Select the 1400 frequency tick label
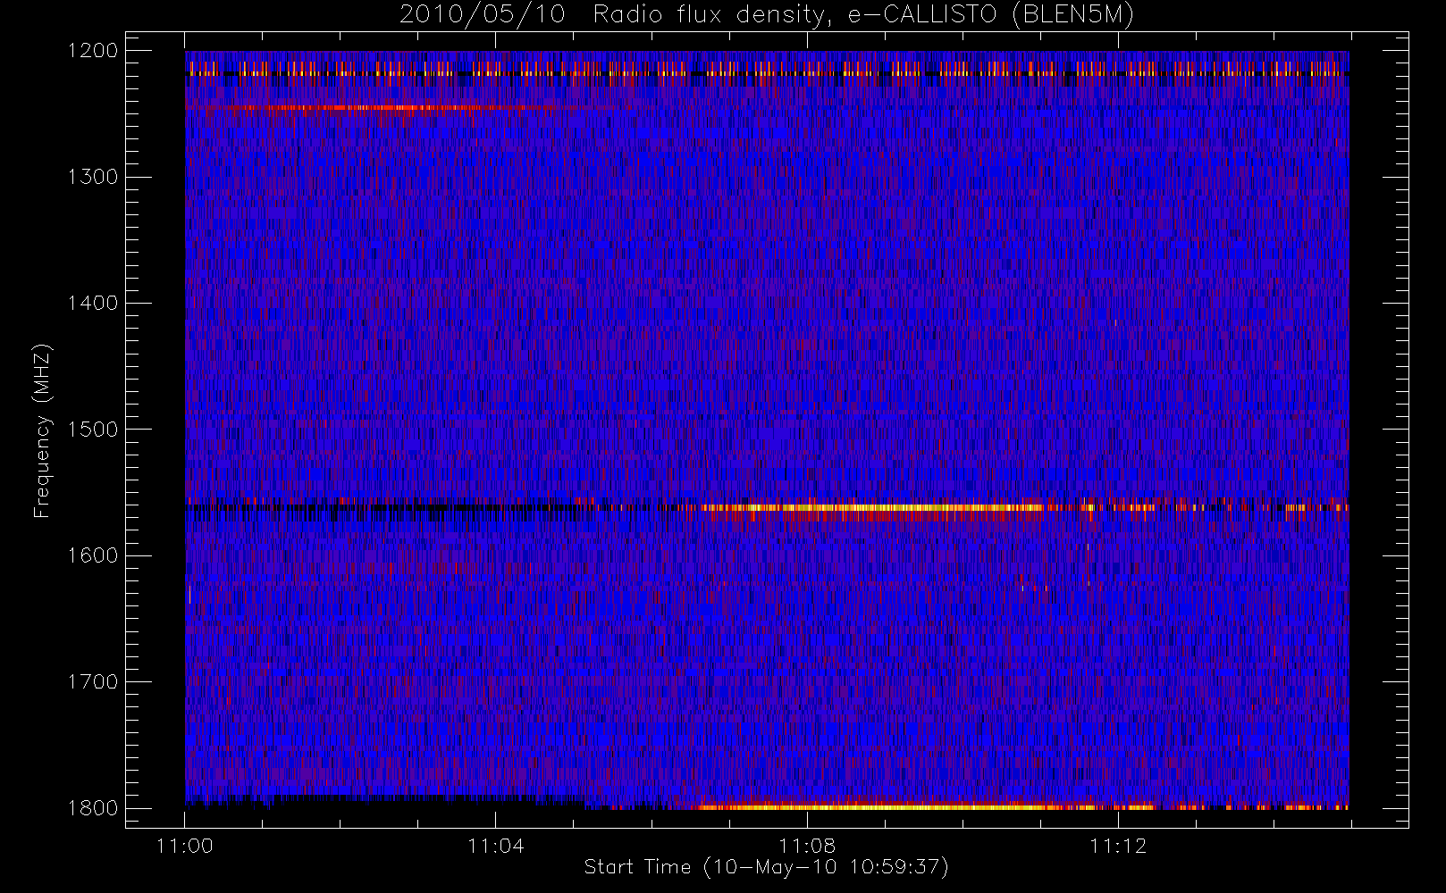 pos(93,303)
